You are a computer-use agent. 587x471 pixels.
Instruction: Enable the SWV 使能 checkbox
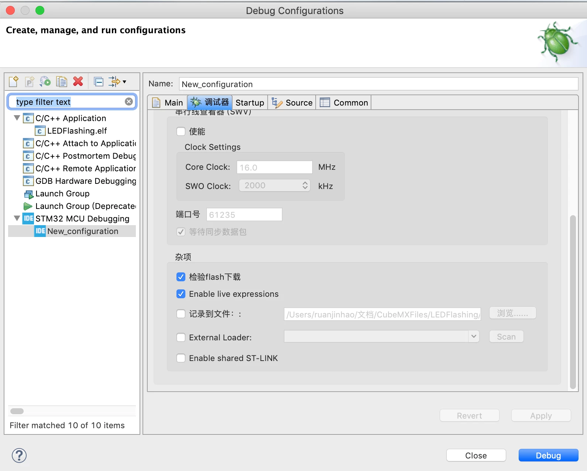click(x=181, y=131)
